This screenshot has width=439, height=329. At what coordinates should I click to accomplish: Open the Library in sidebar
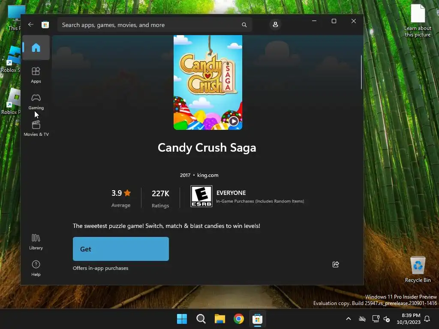tap(36, 242)
